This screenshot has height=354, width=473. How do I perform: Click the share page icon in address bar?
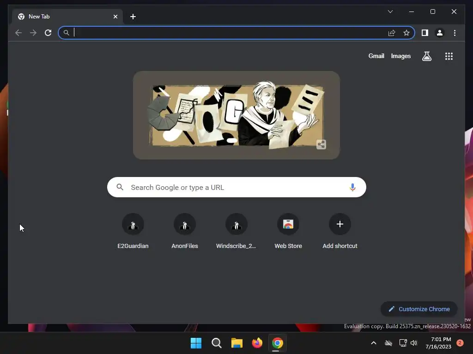pos(392,33)
